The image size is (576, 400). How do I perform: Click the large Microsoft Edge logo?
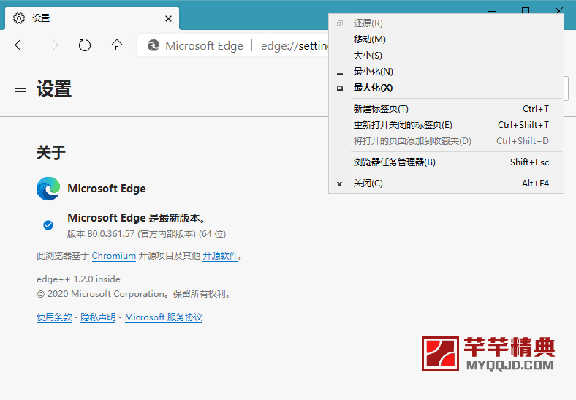tap(48, 189)
